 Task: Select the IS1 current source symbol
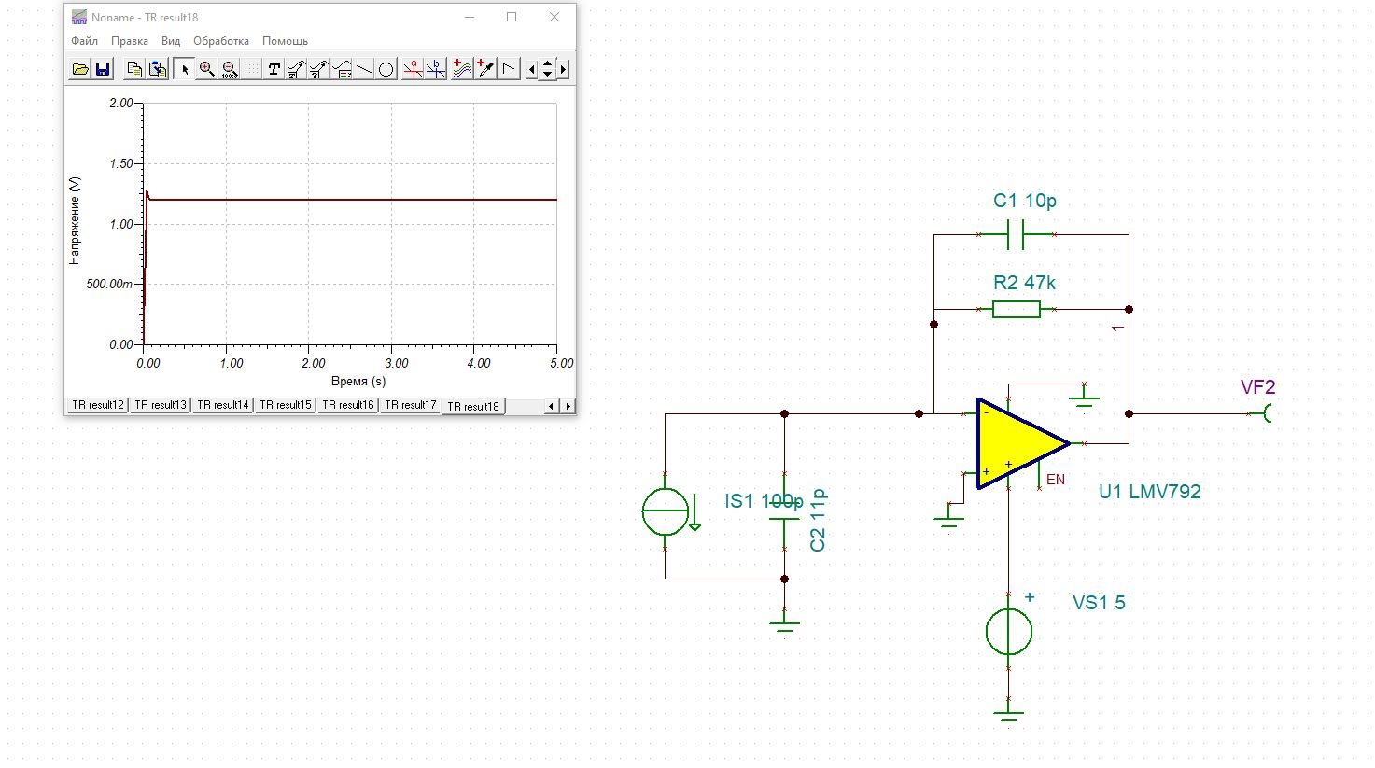point(666,511)
